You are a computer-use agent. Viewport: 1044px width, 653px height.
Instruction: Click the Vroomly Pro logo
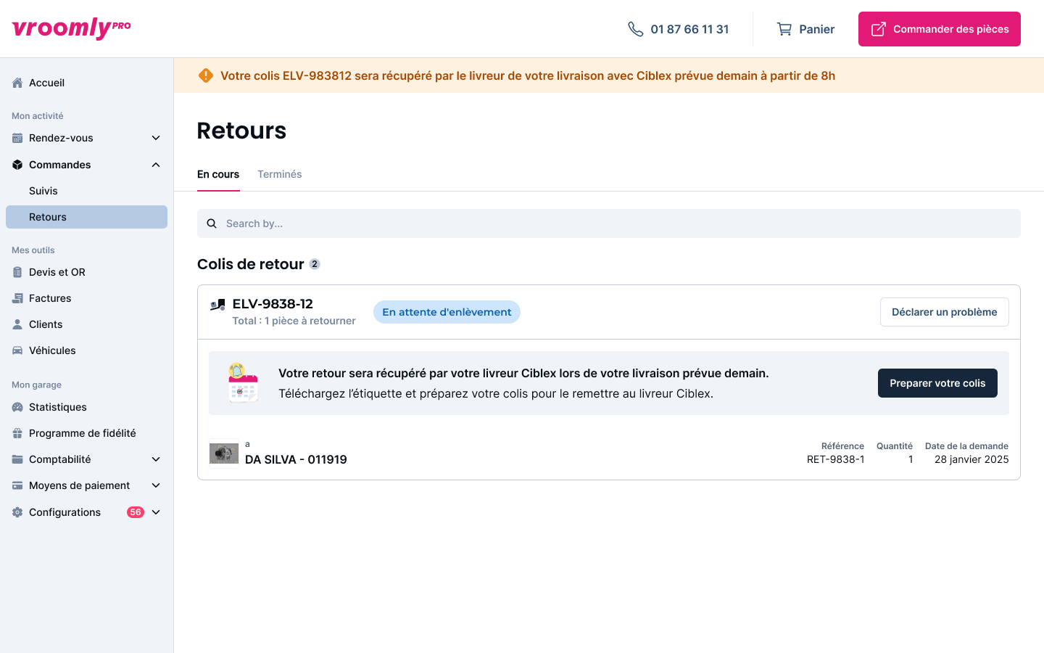pos(71,28)
